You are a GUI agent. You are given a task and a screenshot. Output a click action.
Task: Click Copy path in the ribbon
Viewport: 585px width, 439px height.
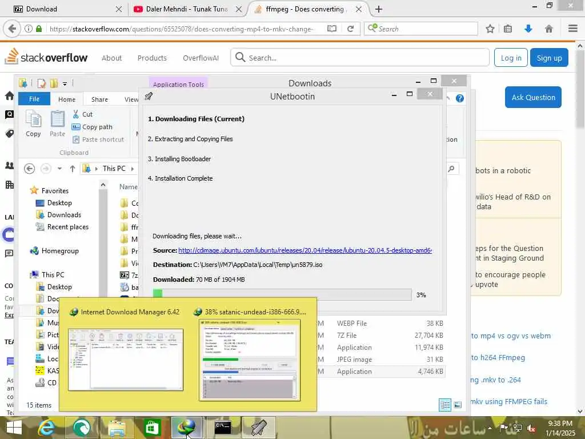[92, 127]
